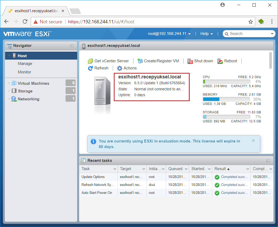Viewport: 278px width, 227px height.
Task: Click the Storage usage bar
Action: (x=227, y=117)
